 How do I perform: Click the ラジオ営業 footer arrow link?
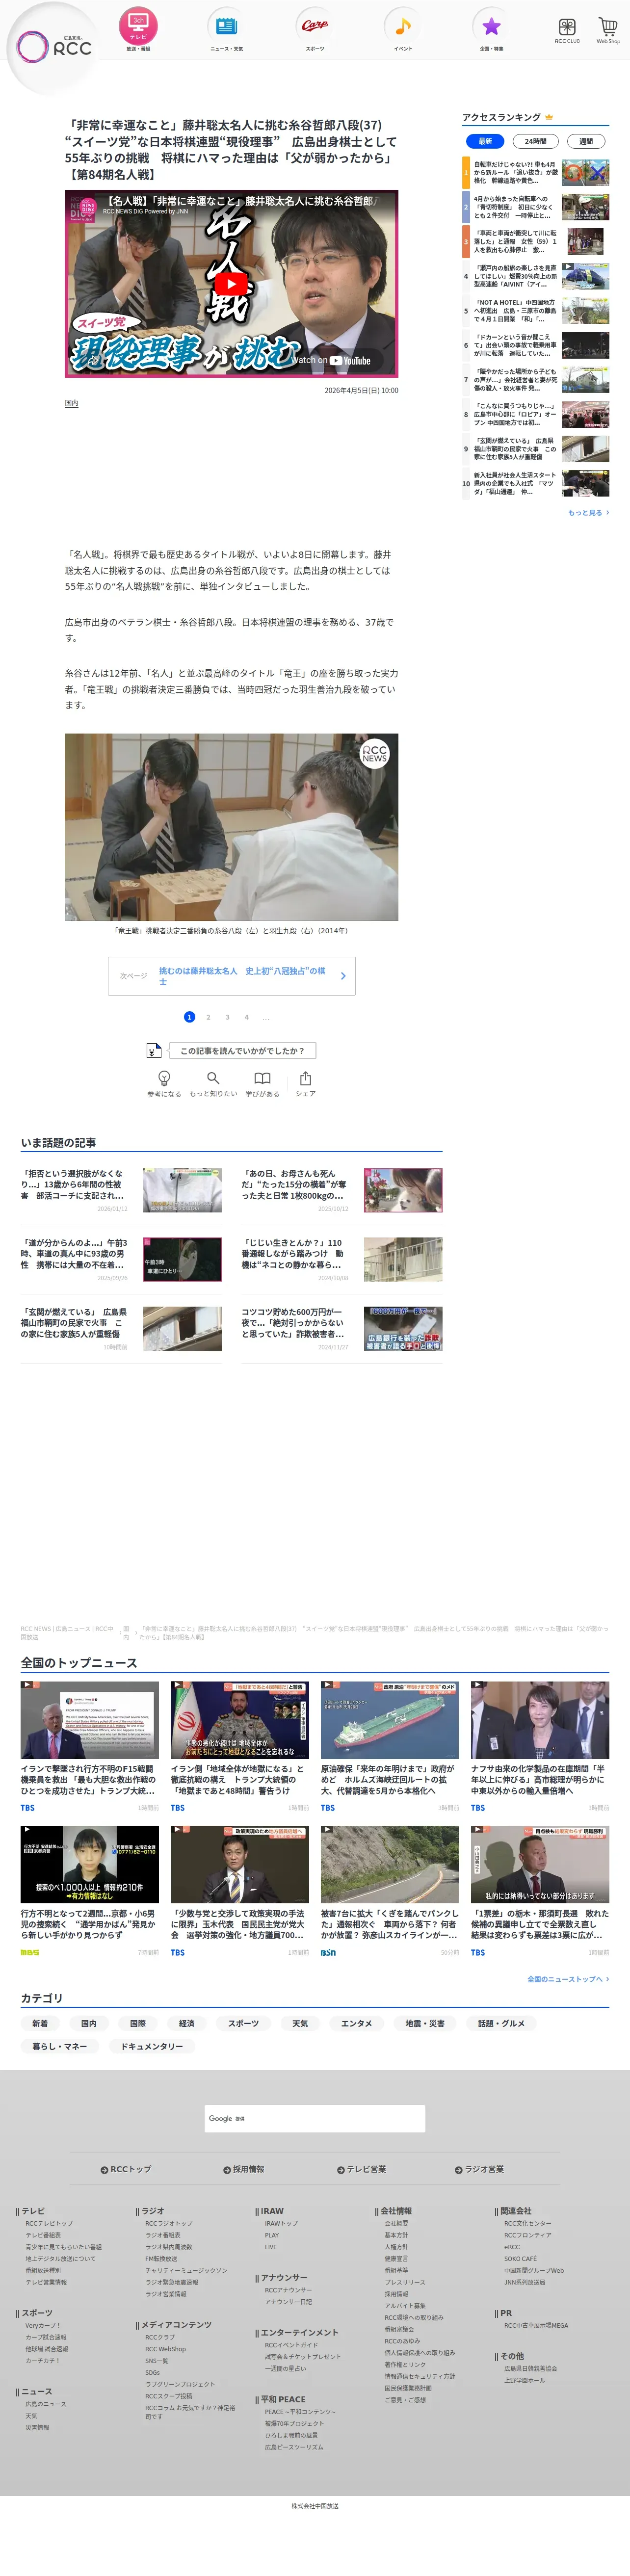coord(479,2169)
